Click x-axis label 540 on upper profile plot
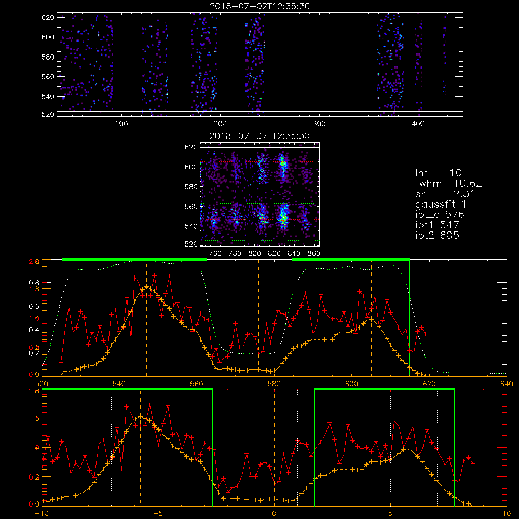This screenshot has height=519, width=519. (119, 384)
